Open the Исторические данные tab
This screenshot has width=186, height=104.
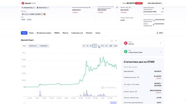click(44, 33)
